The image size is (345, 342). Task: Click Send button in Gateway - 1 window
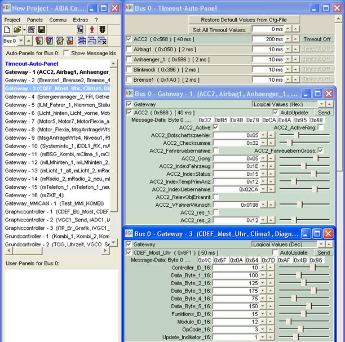[x=324, y=112]
